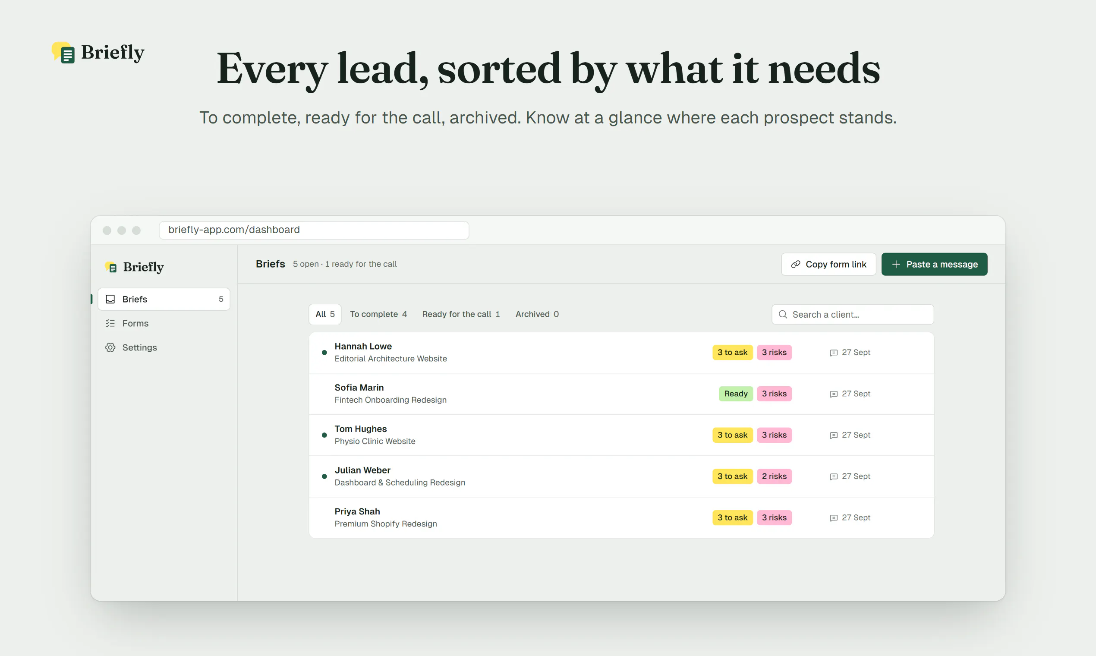
Task: Click "Premium Shopify Redesign" project text
Action: click(386, 524)
